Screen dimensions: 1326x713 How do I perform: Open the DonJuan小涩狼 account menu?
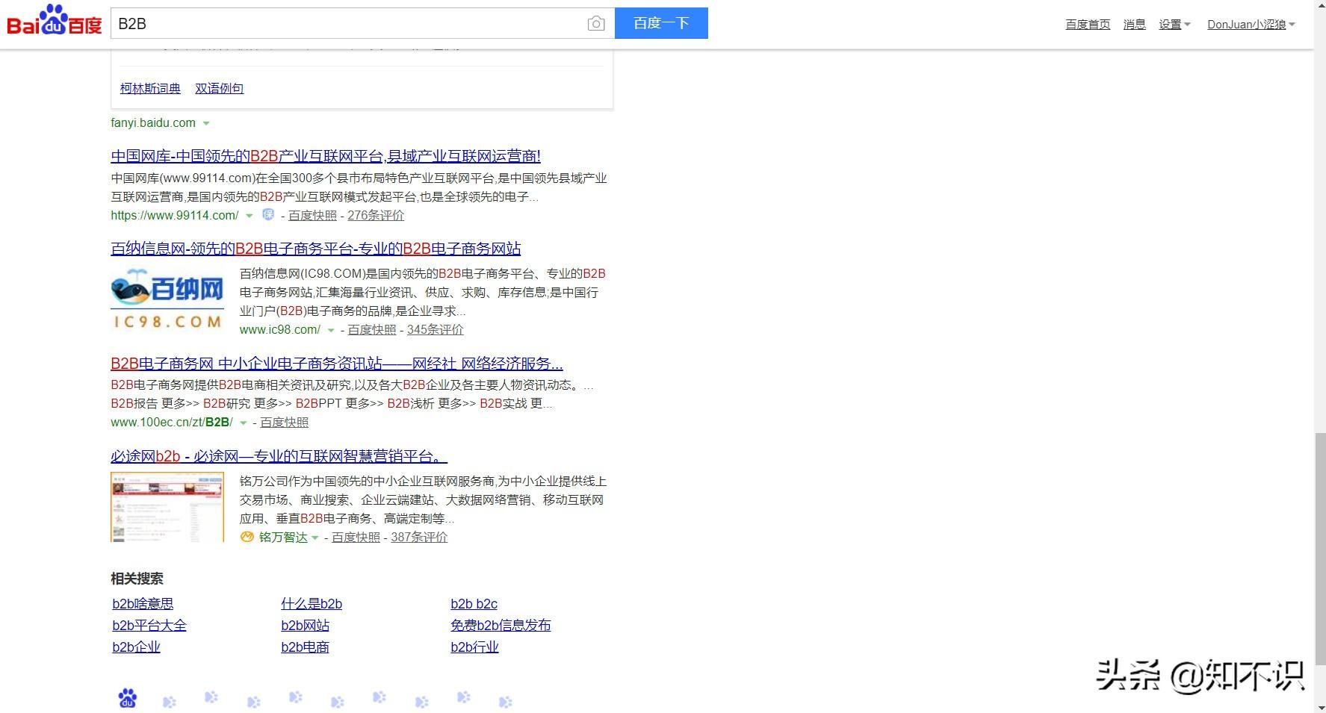[x=1251, y=25]
